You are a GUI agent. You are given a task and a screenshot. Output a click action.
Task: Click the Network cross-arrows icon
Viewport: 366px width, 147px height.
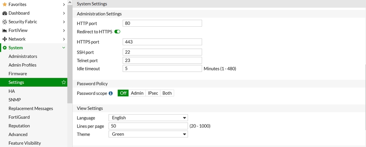click(x=5, y=39)
